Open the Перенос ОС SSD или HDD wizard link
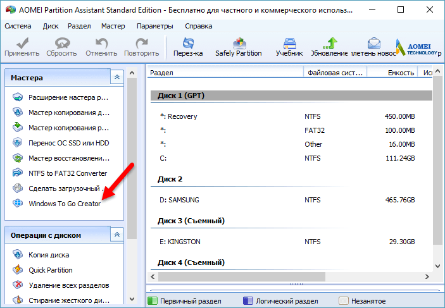This screenshot has height=308, width=445. [x=68, y=143]
